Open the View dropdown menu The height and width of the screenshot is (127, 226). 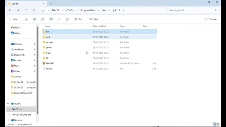(95, 19)
